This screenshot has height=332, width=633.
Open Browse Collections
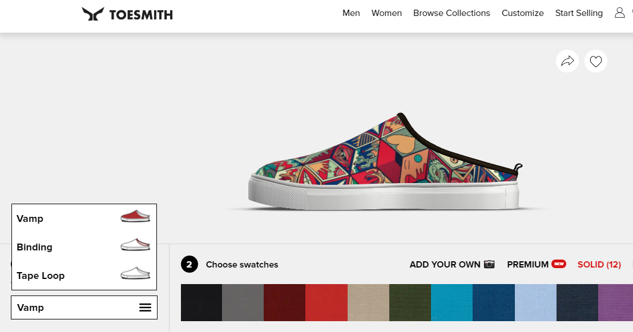coord(451,13)
